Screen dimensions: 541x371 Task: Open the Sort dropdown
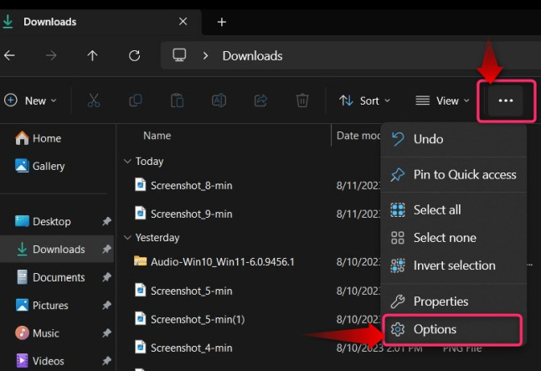(x=364, y=100)
